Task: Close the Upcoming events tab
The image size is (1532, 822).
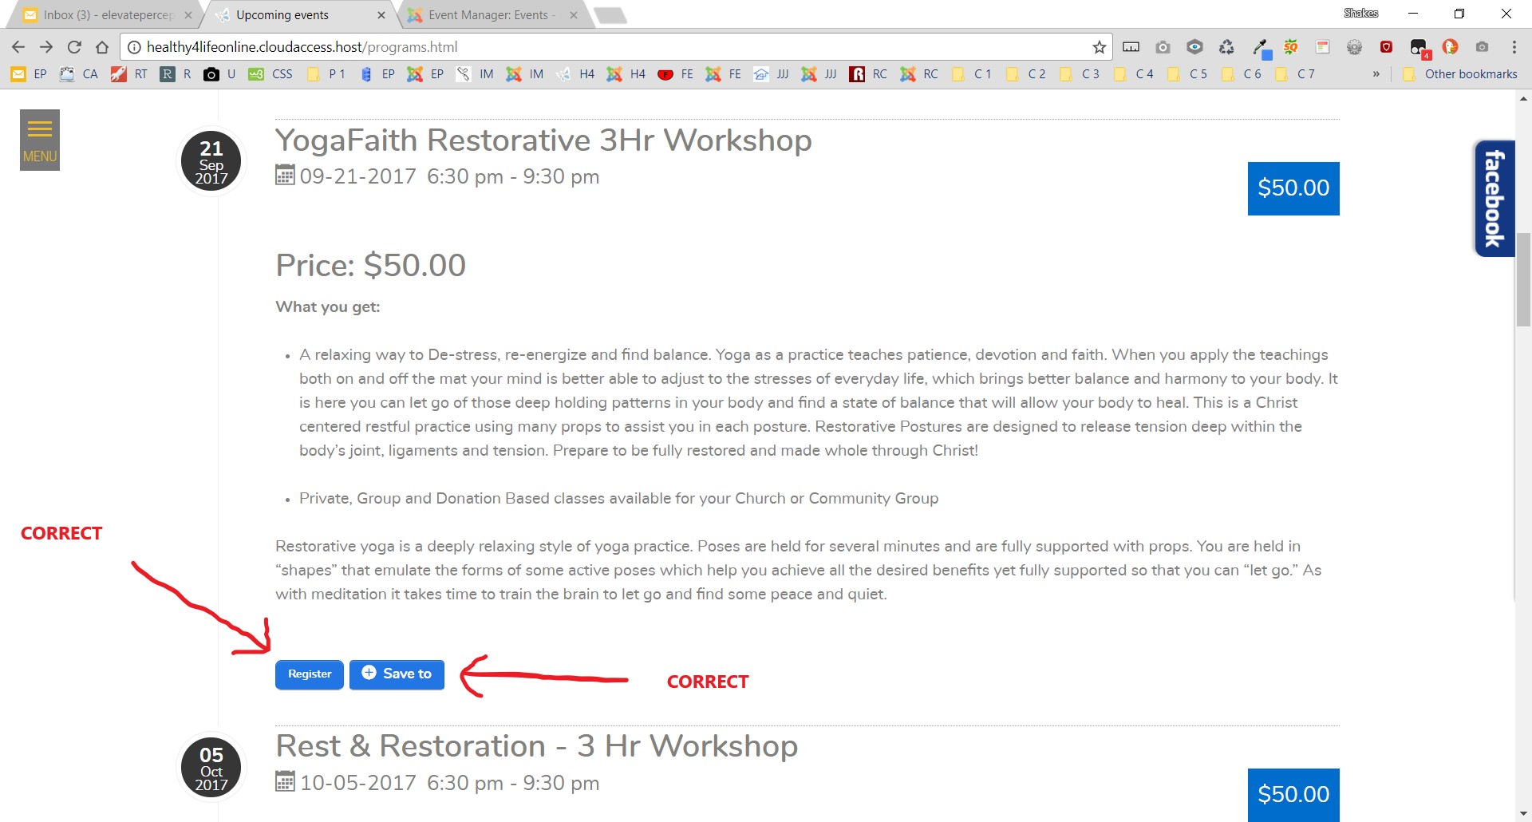Action: [381, 15]
